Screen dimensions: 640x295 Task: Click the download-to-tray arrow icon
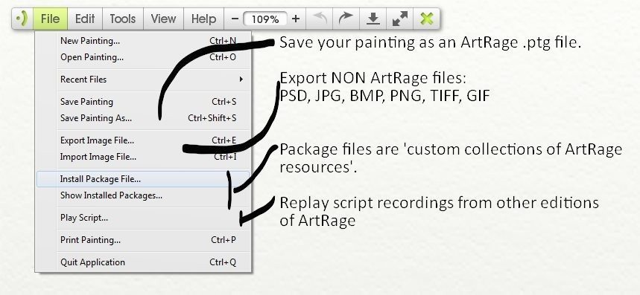(x=373, y=19)
